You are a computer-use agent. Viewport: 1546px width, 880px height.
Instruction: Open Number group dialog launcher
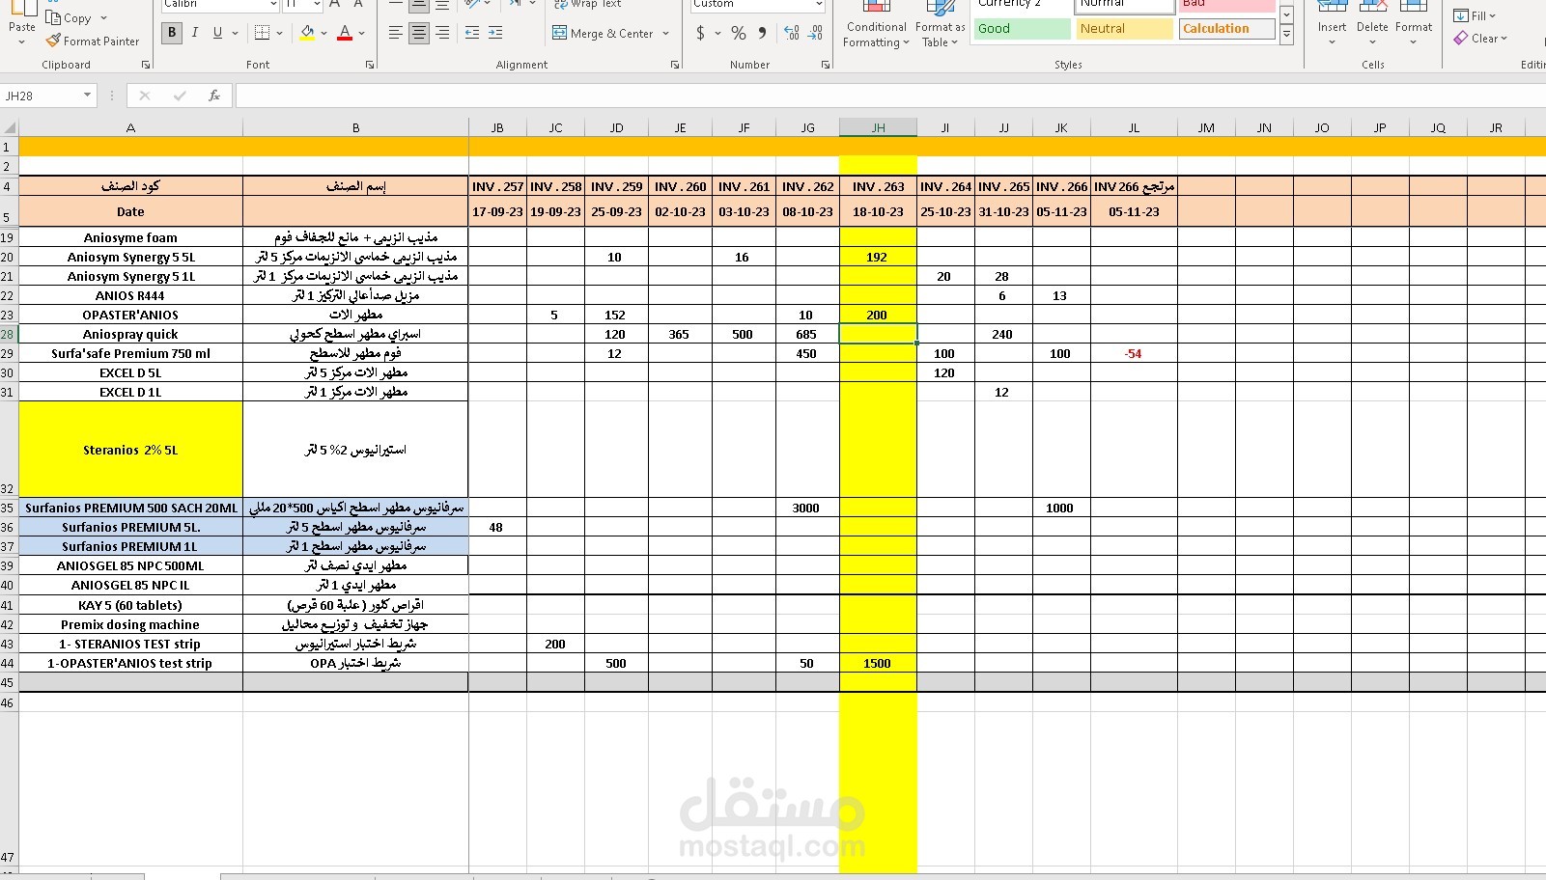[826, 65]
